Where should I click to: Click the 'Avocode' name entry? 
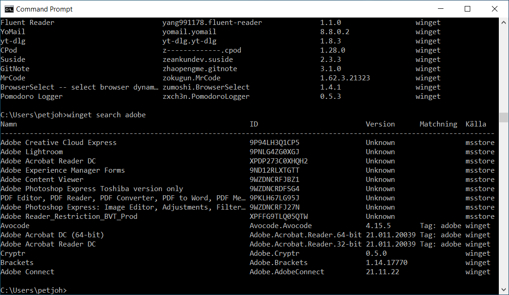(x=15, y=225)
